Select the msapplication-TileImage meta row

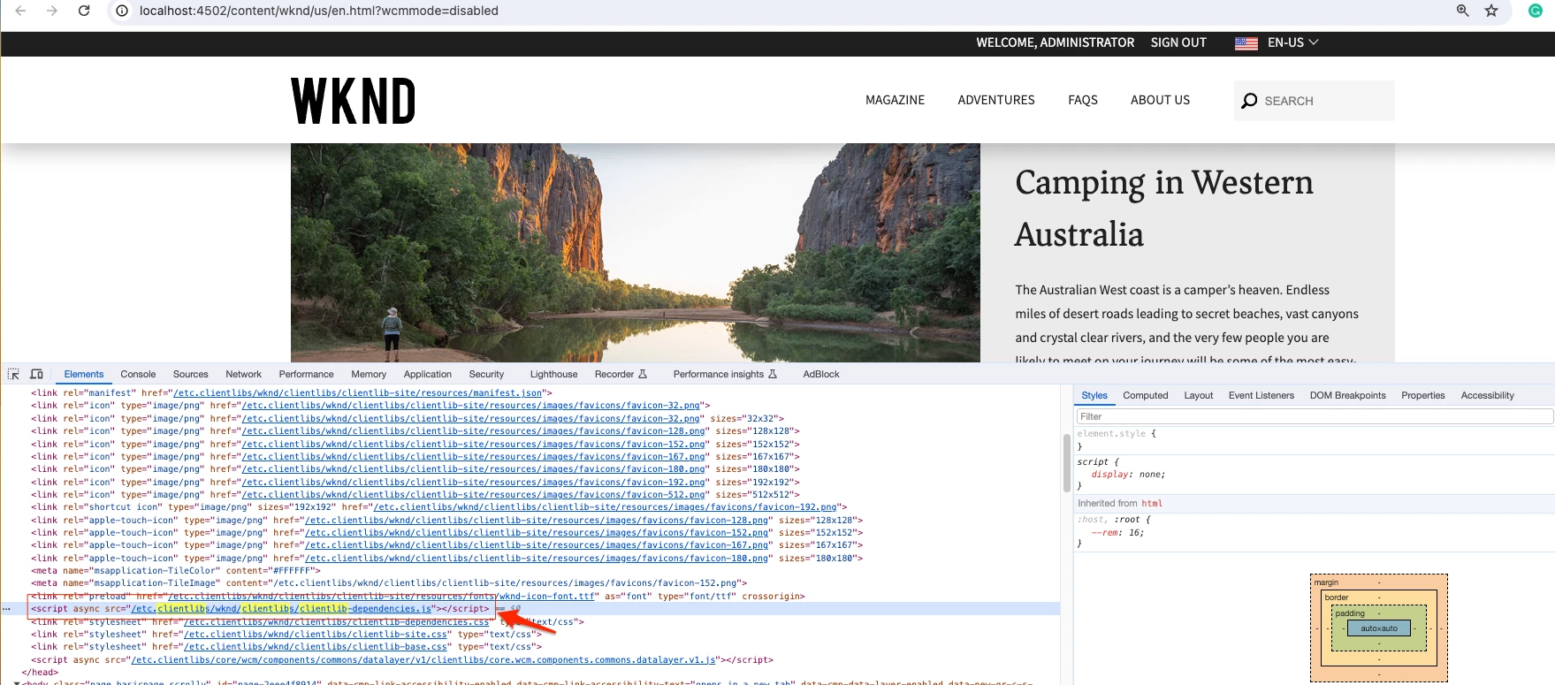[390, 583]
